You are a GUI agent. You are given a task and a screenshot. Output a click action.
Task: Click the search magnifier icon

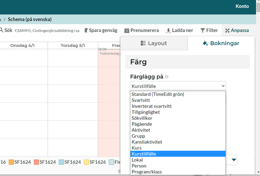(1, 30)
